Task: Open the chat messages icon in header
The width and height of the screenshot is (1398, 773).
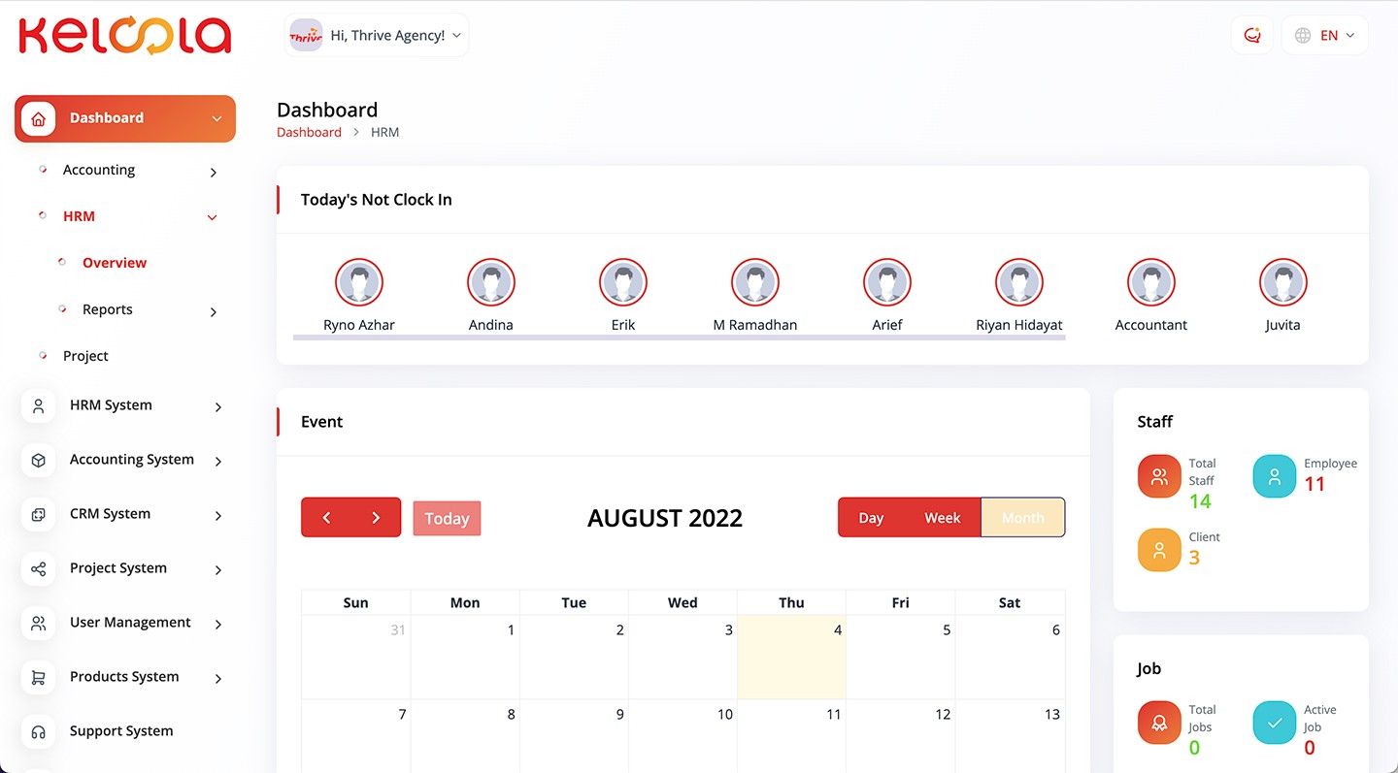Action: pos(1251,36)
